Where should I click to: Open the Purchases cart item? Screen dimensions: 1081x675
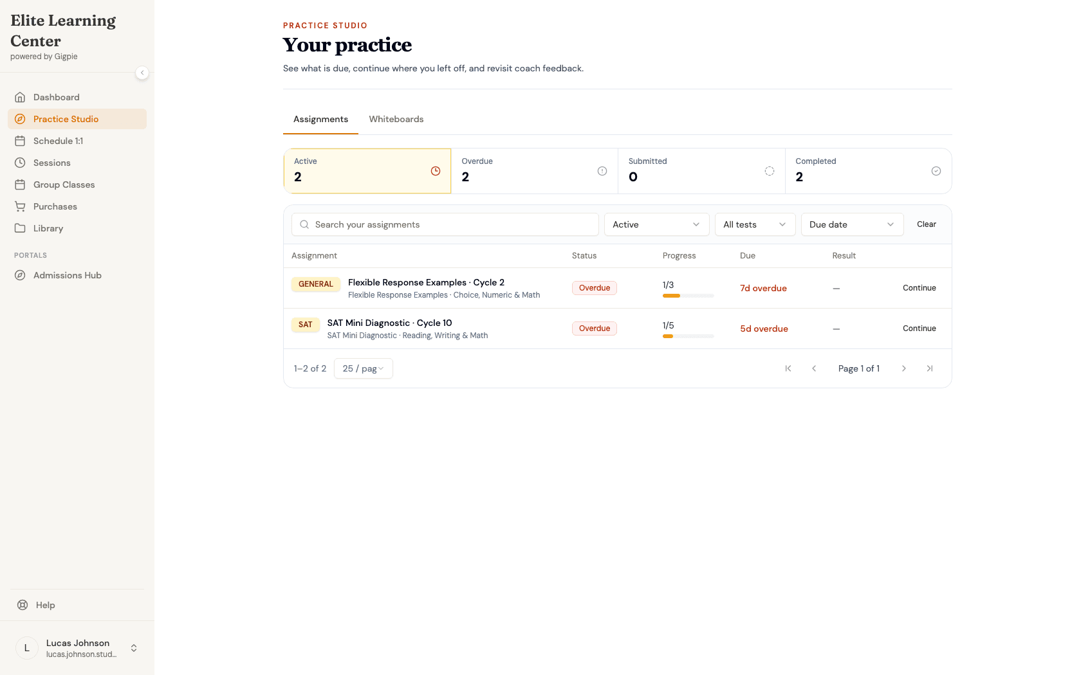click(x=77, y=206)
